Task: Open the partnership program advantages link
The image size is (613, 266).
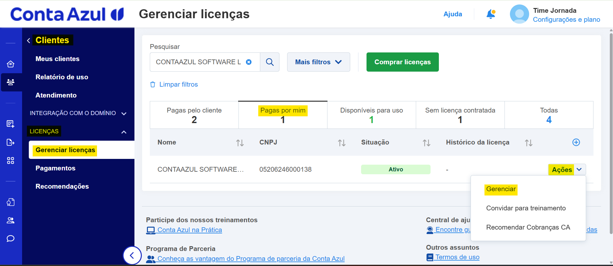Action: (251, 259)
